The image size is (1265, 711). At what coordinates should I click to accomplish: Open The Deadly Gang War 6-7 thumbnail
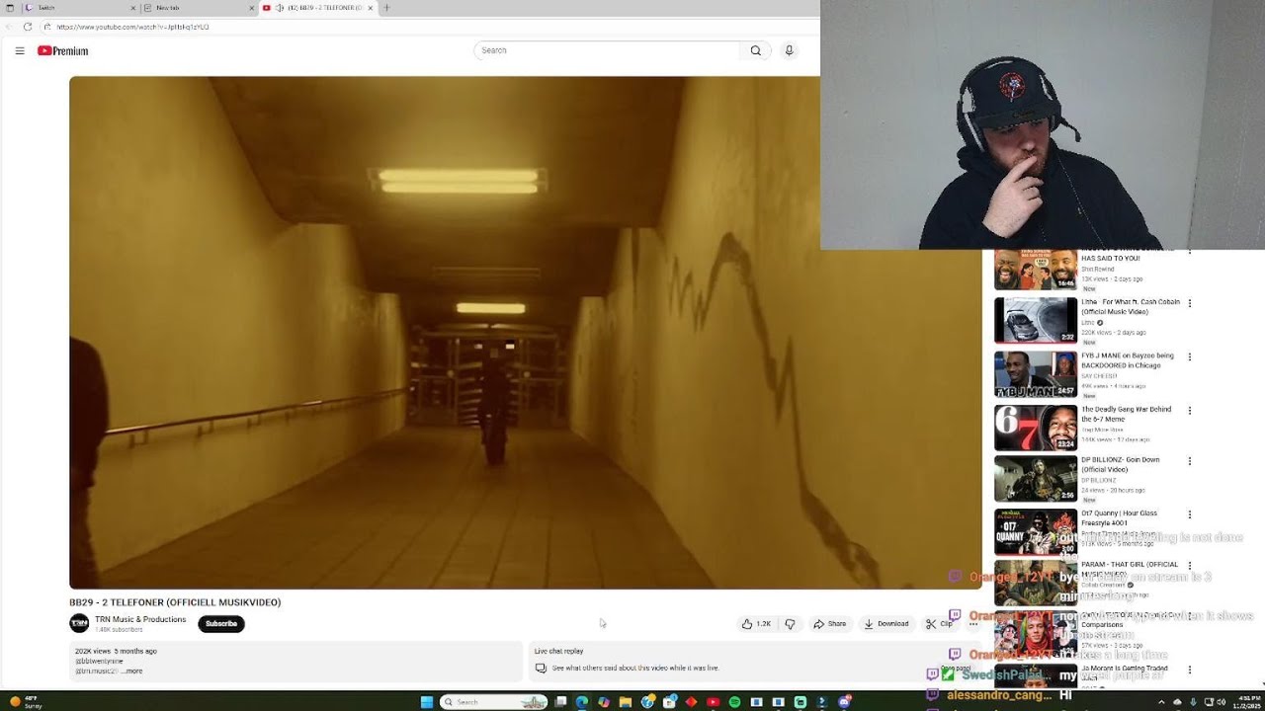(x=1036, y=428)
